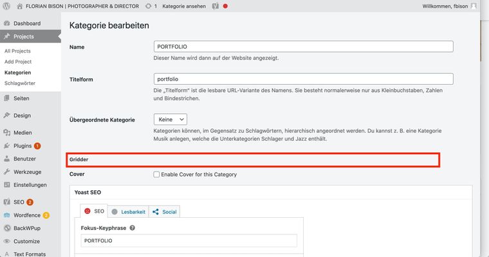Click Kategorie ansehen in admin bar
Screen dimensions: 489x257
click(x=184, y=6)
